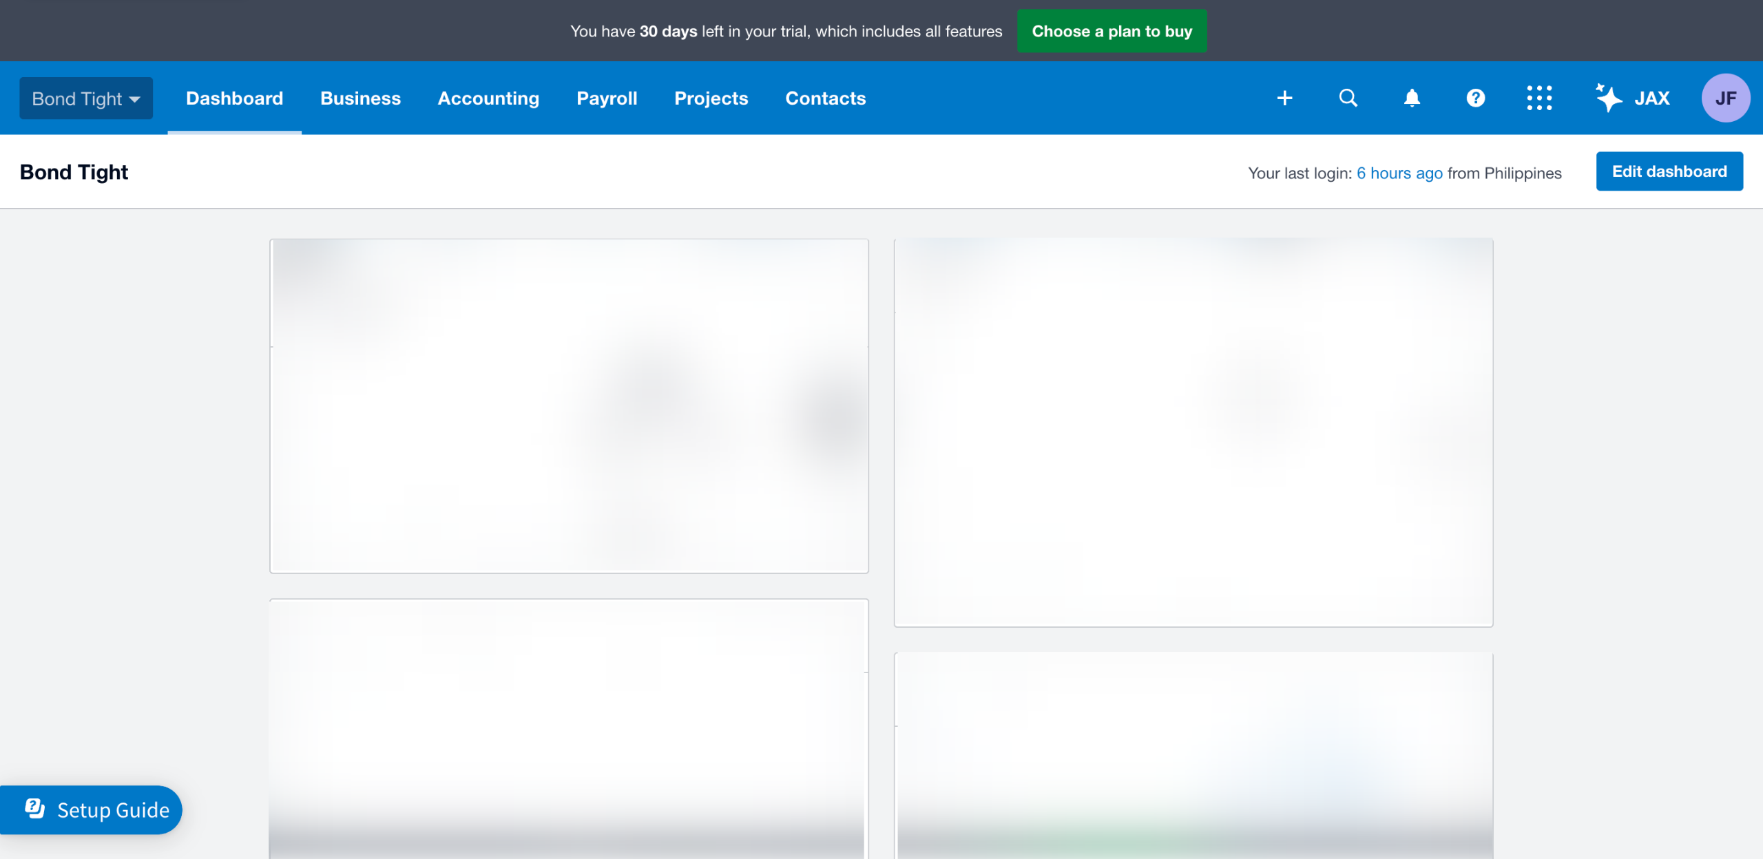Launch the JAX assistant sparkle icon
The height and width of the screenshot is (859, 1763).
[1609, 98]
